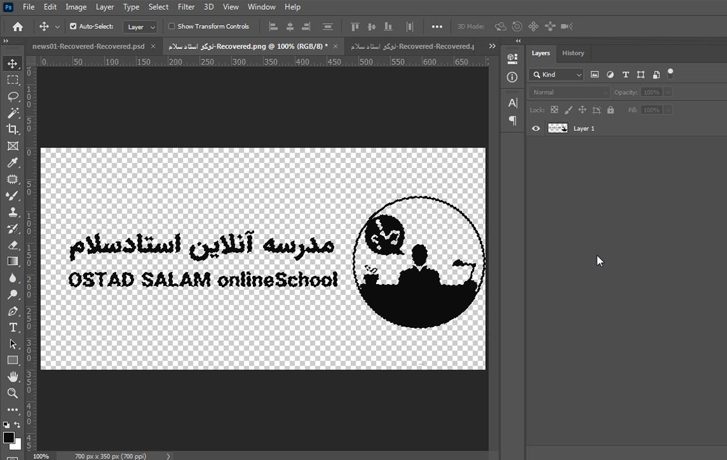Hide Layer 1 using eye icon
Screen dimensions: 727x460
[536, 129]
